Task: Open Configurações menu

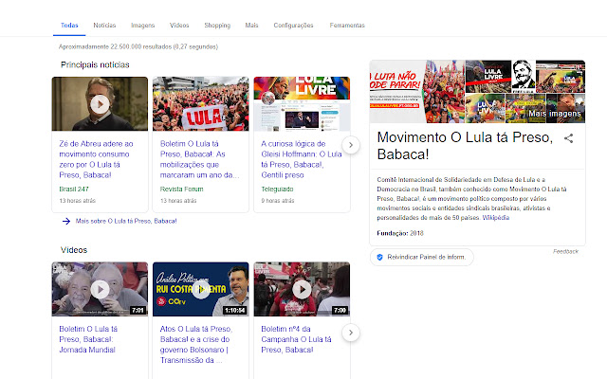Action: 293,26
